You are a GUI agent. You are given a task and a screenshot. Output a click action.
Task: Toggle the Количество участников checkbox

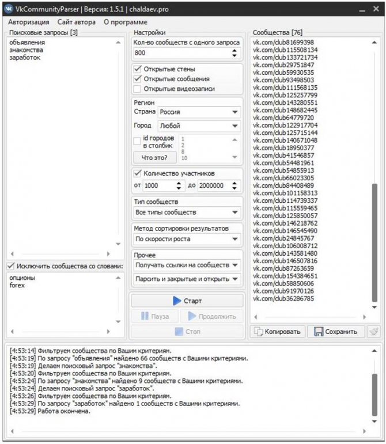pyautogui.click(x=138, y=173)
